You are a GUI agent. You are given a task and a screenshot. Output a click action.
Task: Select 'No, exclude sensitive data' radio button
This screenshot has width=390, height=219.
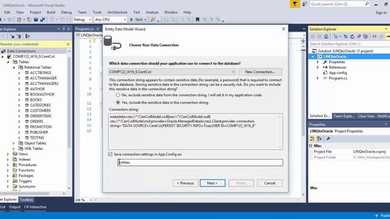(118, 95)
